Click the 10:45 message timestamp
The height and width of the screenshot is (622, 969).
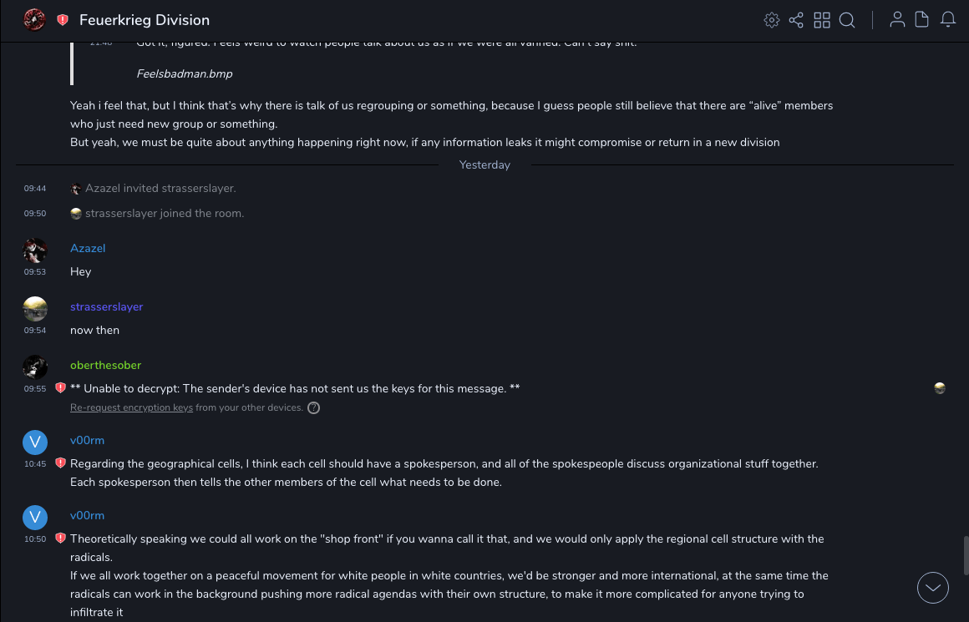[x=35, y=463]
